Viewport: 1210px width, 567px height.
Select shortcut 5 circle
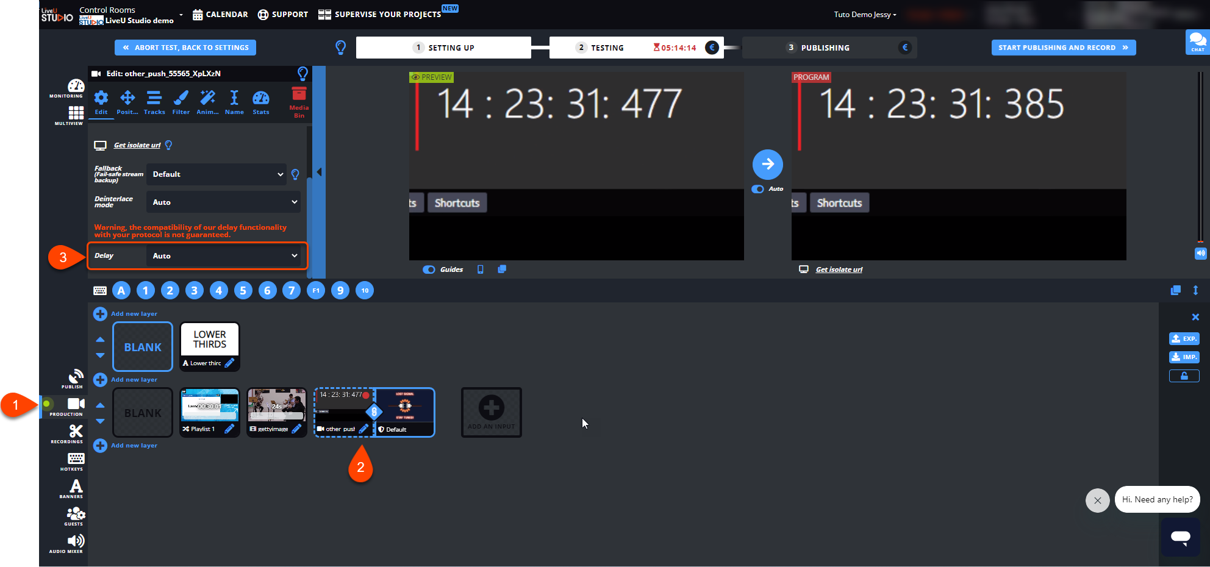(243, 291)
